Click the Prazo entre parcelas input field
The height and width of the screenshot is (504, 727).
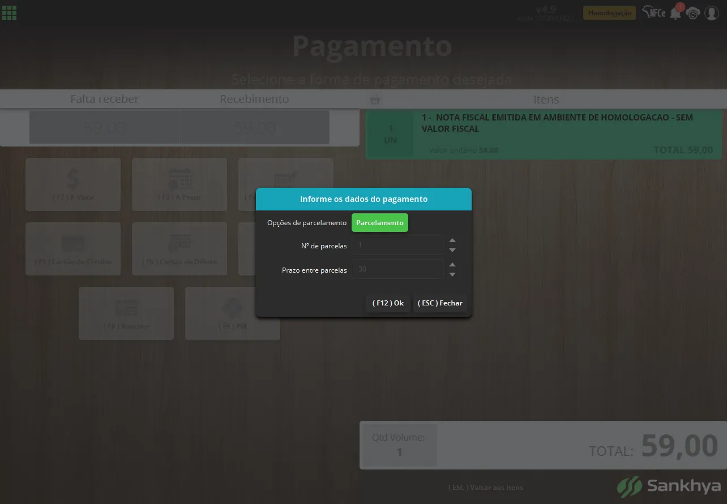pyautogui.click(x=398, y=269)
